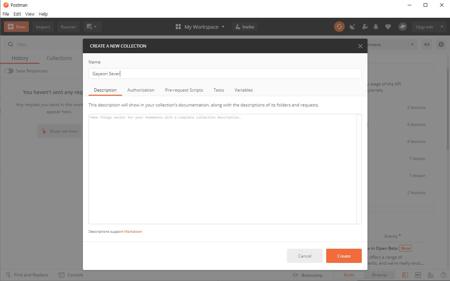Open the notifications bell
This screenshot has height=281, width=450.
tap(376, 27)
